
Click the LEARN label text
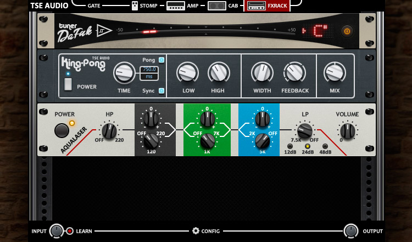(x=84, y=231)
